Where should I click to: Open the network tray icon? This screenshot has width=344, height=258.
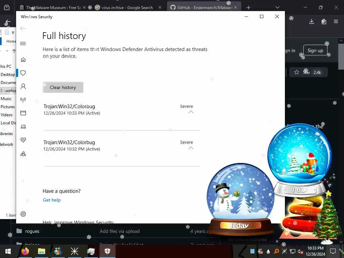pos(293,251)
